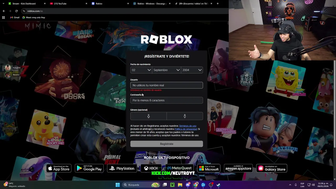Close the Kick Dashboard tab
Screen dimensions: 336x189
[45, 4]
